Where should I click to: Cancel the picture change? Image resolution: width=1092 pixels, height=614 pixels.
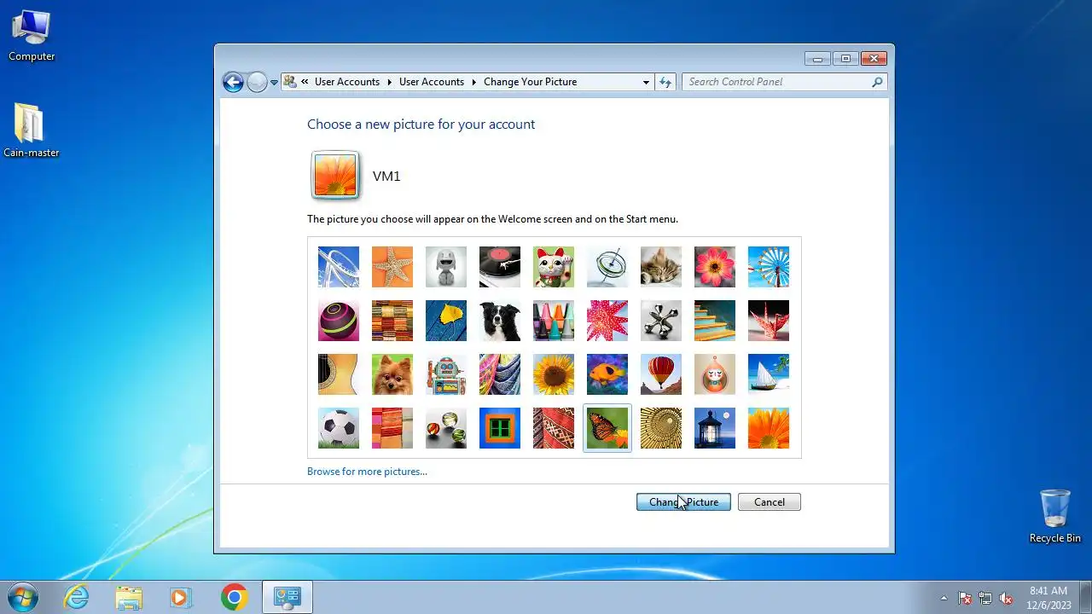point(769,502)
